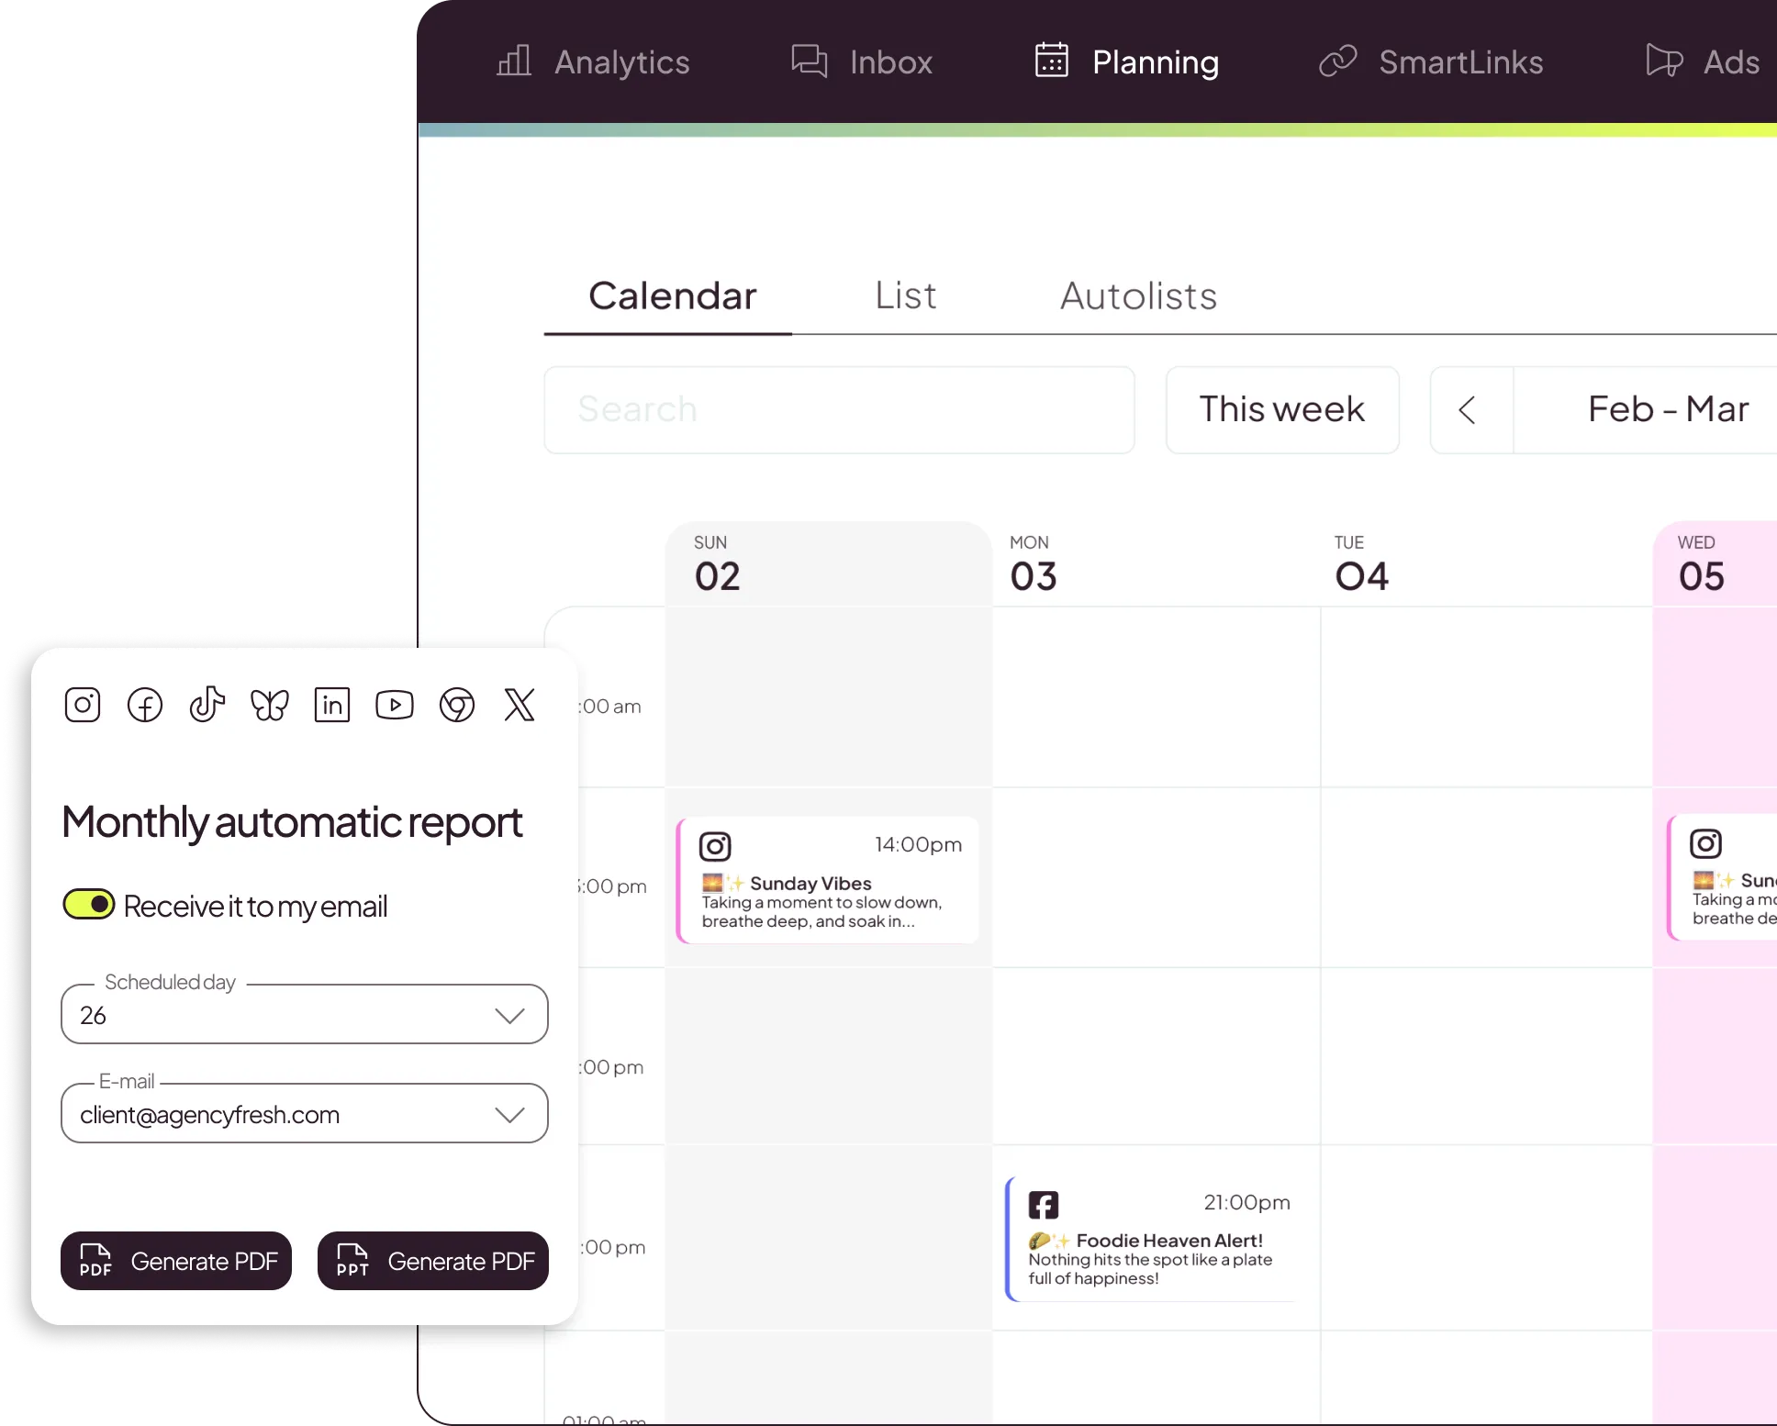Click the Instagram icon in the report panel

click(83, 705)
